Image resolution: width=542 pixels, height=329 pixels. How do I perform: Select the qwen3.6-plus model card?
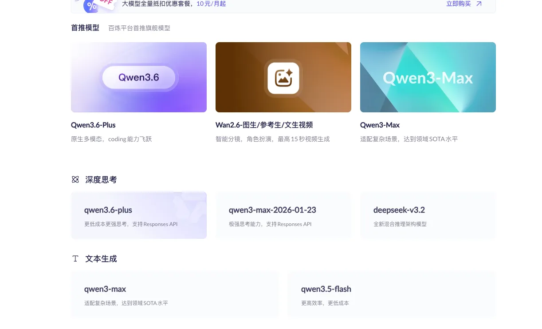point(139,215)
